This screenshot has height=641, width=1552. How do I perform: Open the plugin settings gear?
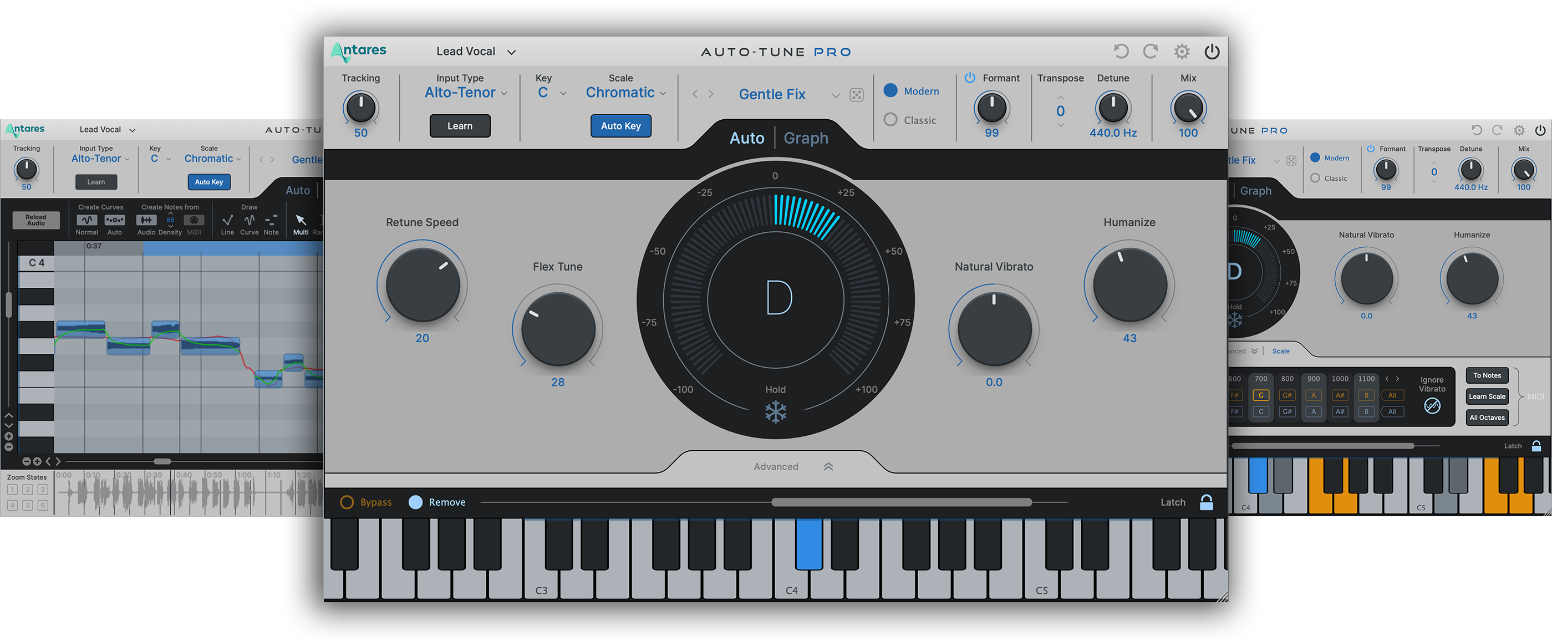(1182, 51)
